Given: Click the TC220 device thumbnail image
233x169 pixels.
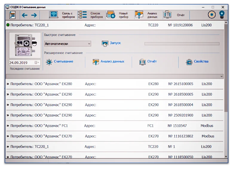Looking at the screenshot, I should (24, 45).
